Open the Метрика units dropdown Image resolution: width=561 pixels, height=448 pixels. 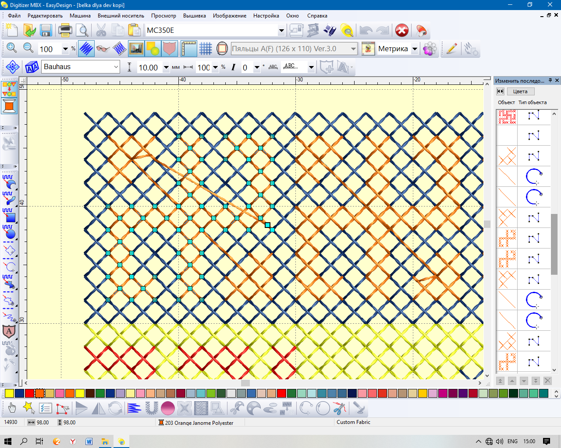pyautogui.click(x=415, y=49)
